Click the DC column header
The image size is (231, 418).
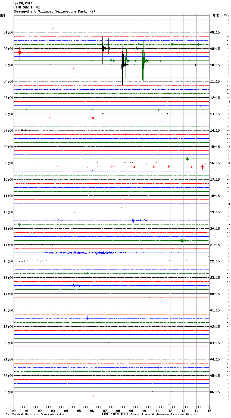click(x=226, y=15)
